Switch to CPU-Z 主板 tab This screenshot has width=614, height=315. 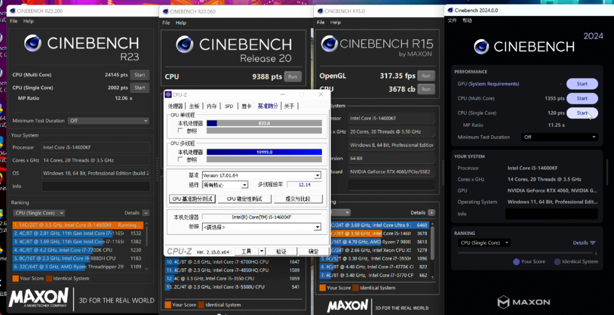point(194,106)
